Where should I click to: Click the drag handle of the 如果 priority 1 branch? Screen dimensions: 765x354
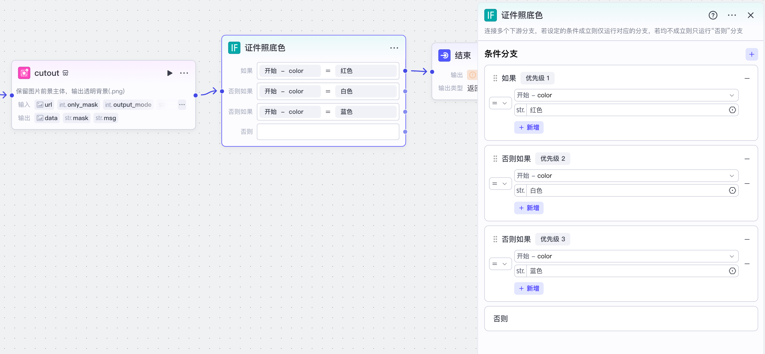click(x=495, y=78)
